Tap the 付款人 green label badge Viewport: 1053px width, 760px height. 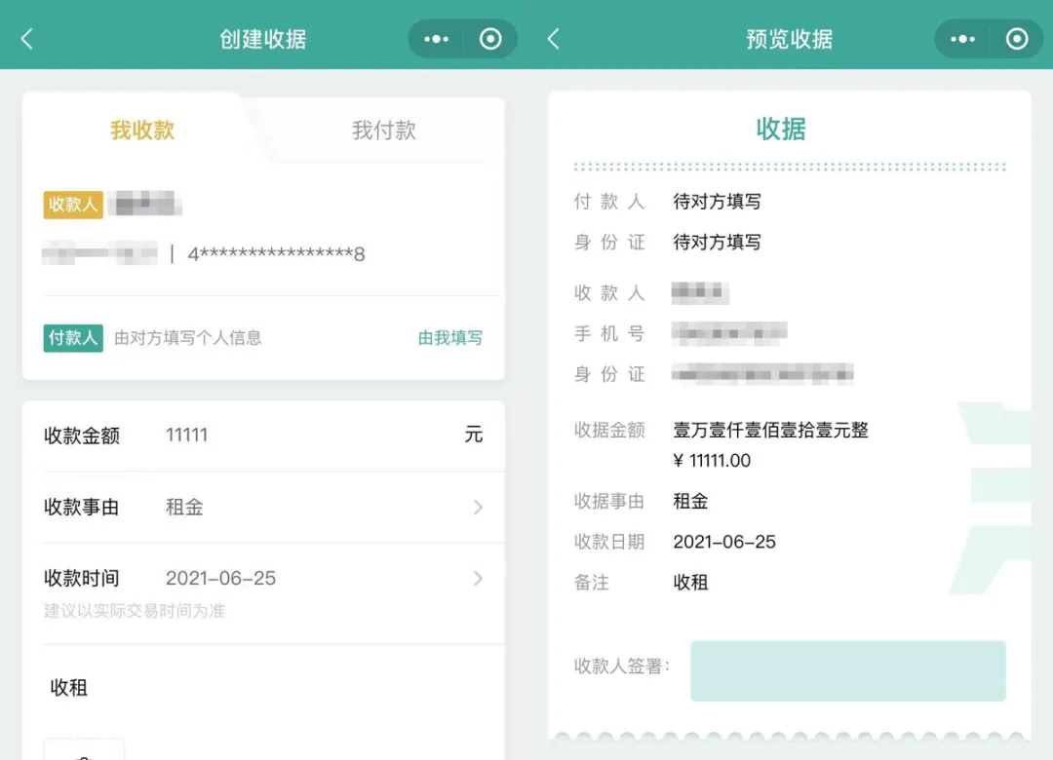pyautogui.click(x=72, y=337)
